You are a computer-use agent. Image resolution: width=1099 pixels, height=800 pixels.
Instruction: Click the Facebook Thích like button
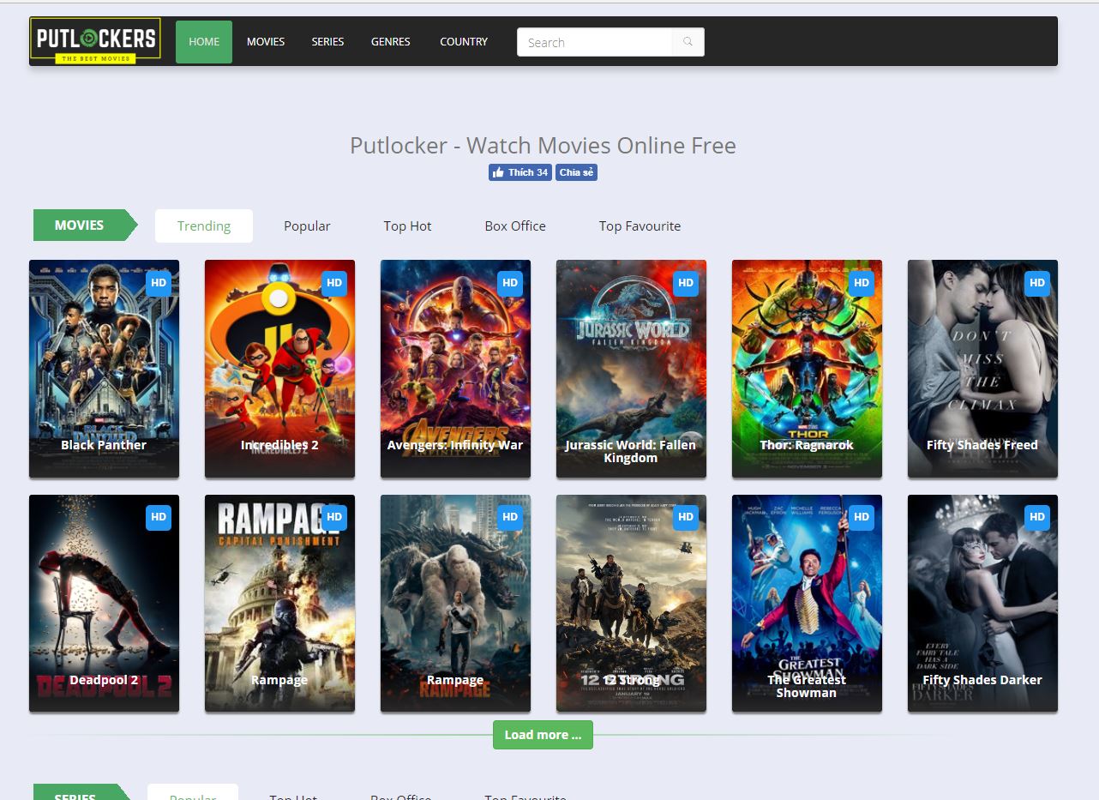[x=519, y=172]
